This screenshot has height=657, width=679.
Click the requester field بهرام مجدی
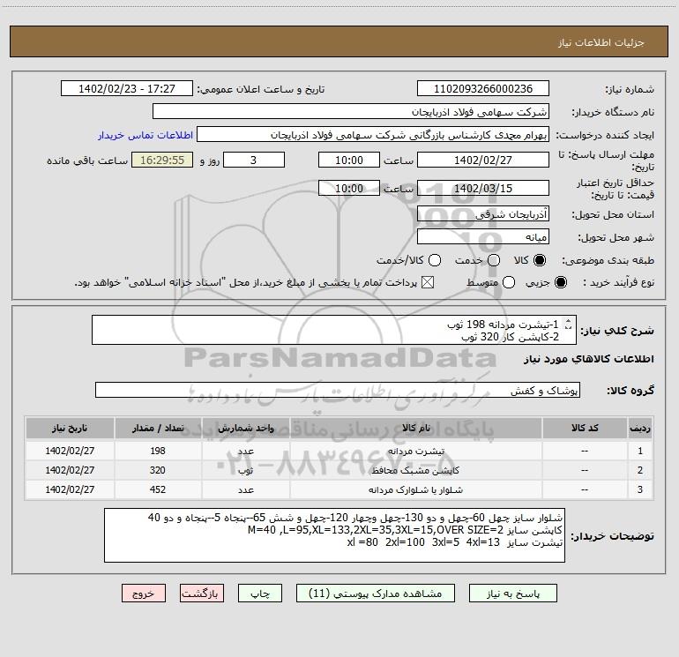click(x=373, y=135)
